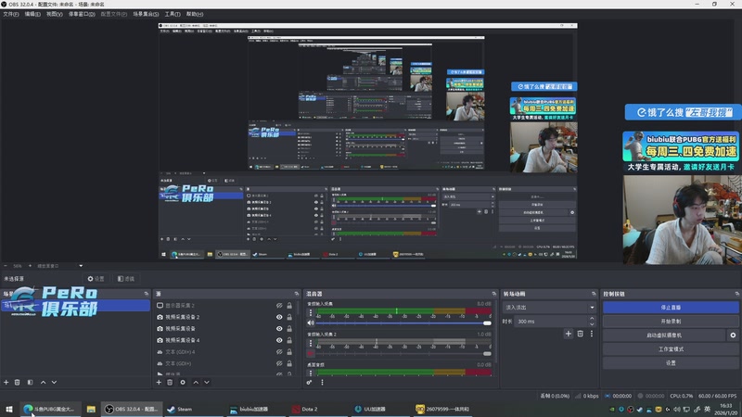
Task: Mute 音频输入采集 with speaker icon
Action: click(x=311, y=322)
